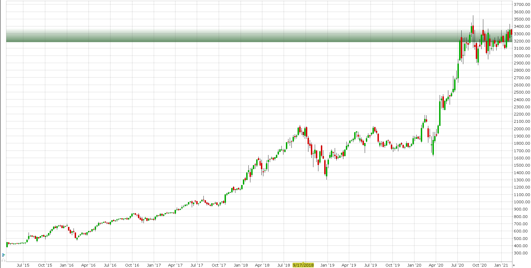Click the 1000.00 price axis label
531x268 pixels.
point(522,202)
